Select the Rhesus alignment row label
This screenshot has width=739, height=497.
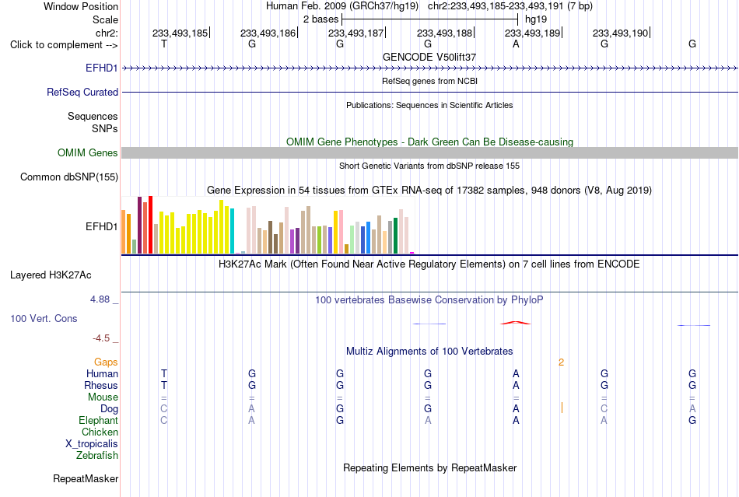coord(101,385)
